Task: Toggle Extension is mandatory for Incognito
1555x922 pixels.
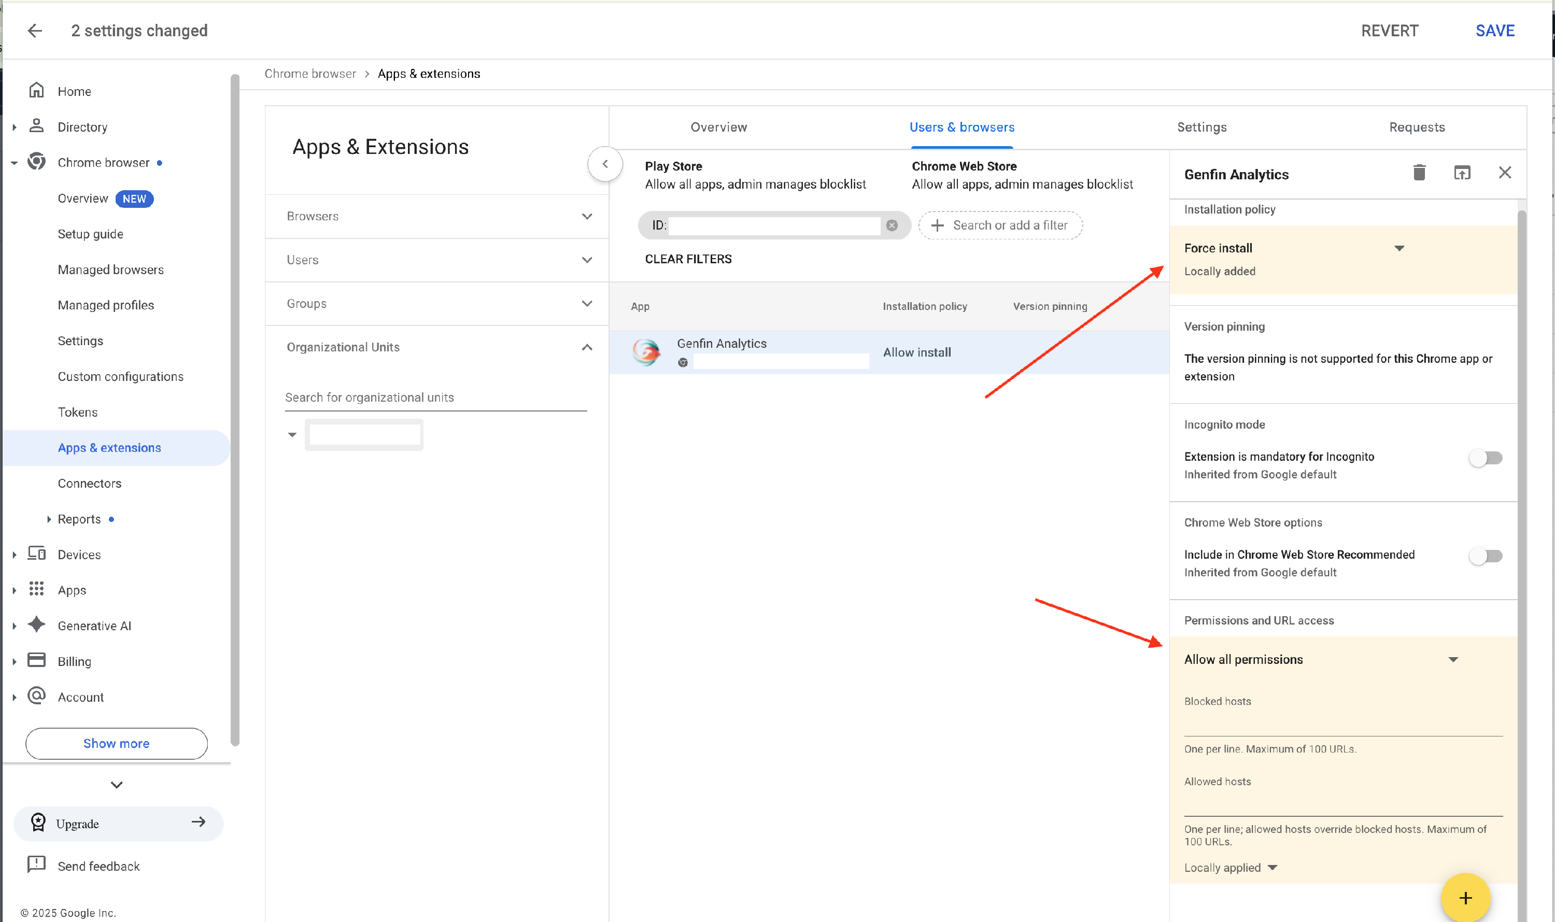Action: [1485, 459]
